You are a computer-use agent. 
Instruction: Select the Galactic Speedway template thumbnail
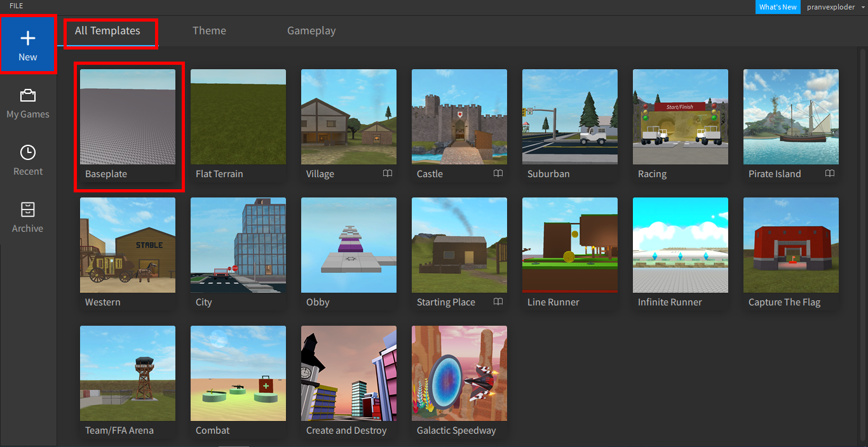(459, 373)
